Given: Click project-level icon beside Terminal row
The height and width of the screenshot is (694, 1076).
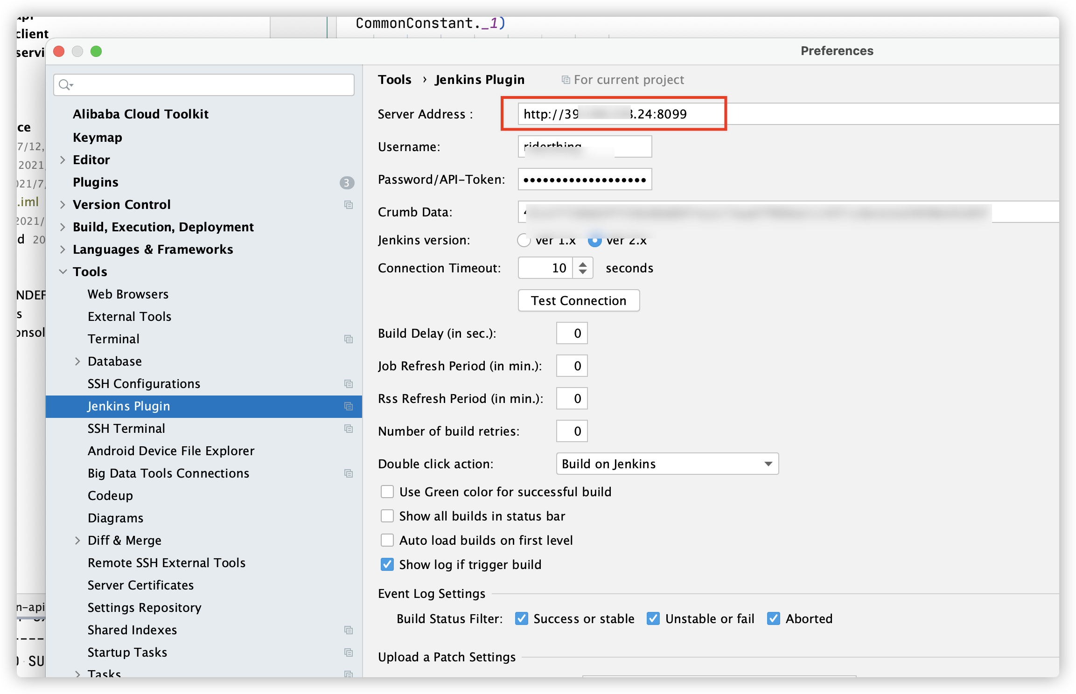Looking at the screenshot, I should 349,339.
